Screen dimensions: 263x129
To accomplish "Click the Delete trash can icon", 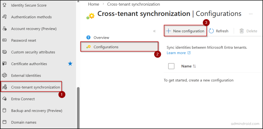I will pos(241,31).
